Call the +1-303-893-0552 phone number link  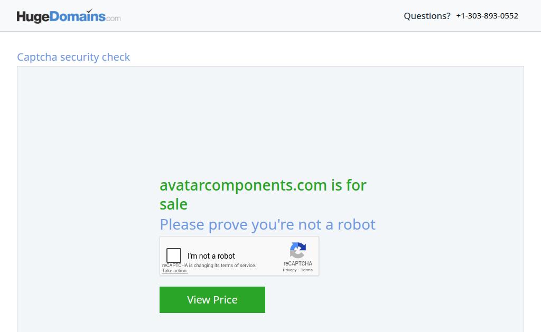487,16
